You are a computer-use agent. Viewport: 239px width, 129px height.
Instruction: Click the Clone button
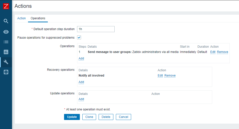pos(89,117)
